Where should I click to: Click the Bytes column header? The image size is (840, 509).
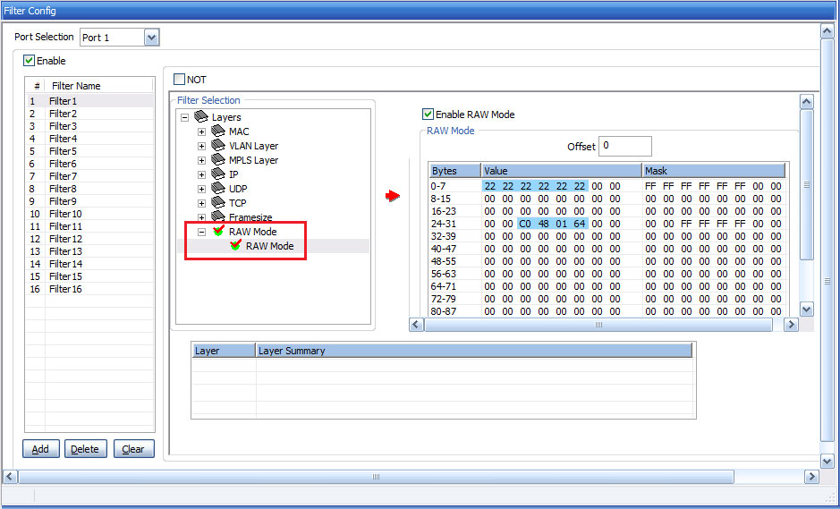(x=454, y=171)
